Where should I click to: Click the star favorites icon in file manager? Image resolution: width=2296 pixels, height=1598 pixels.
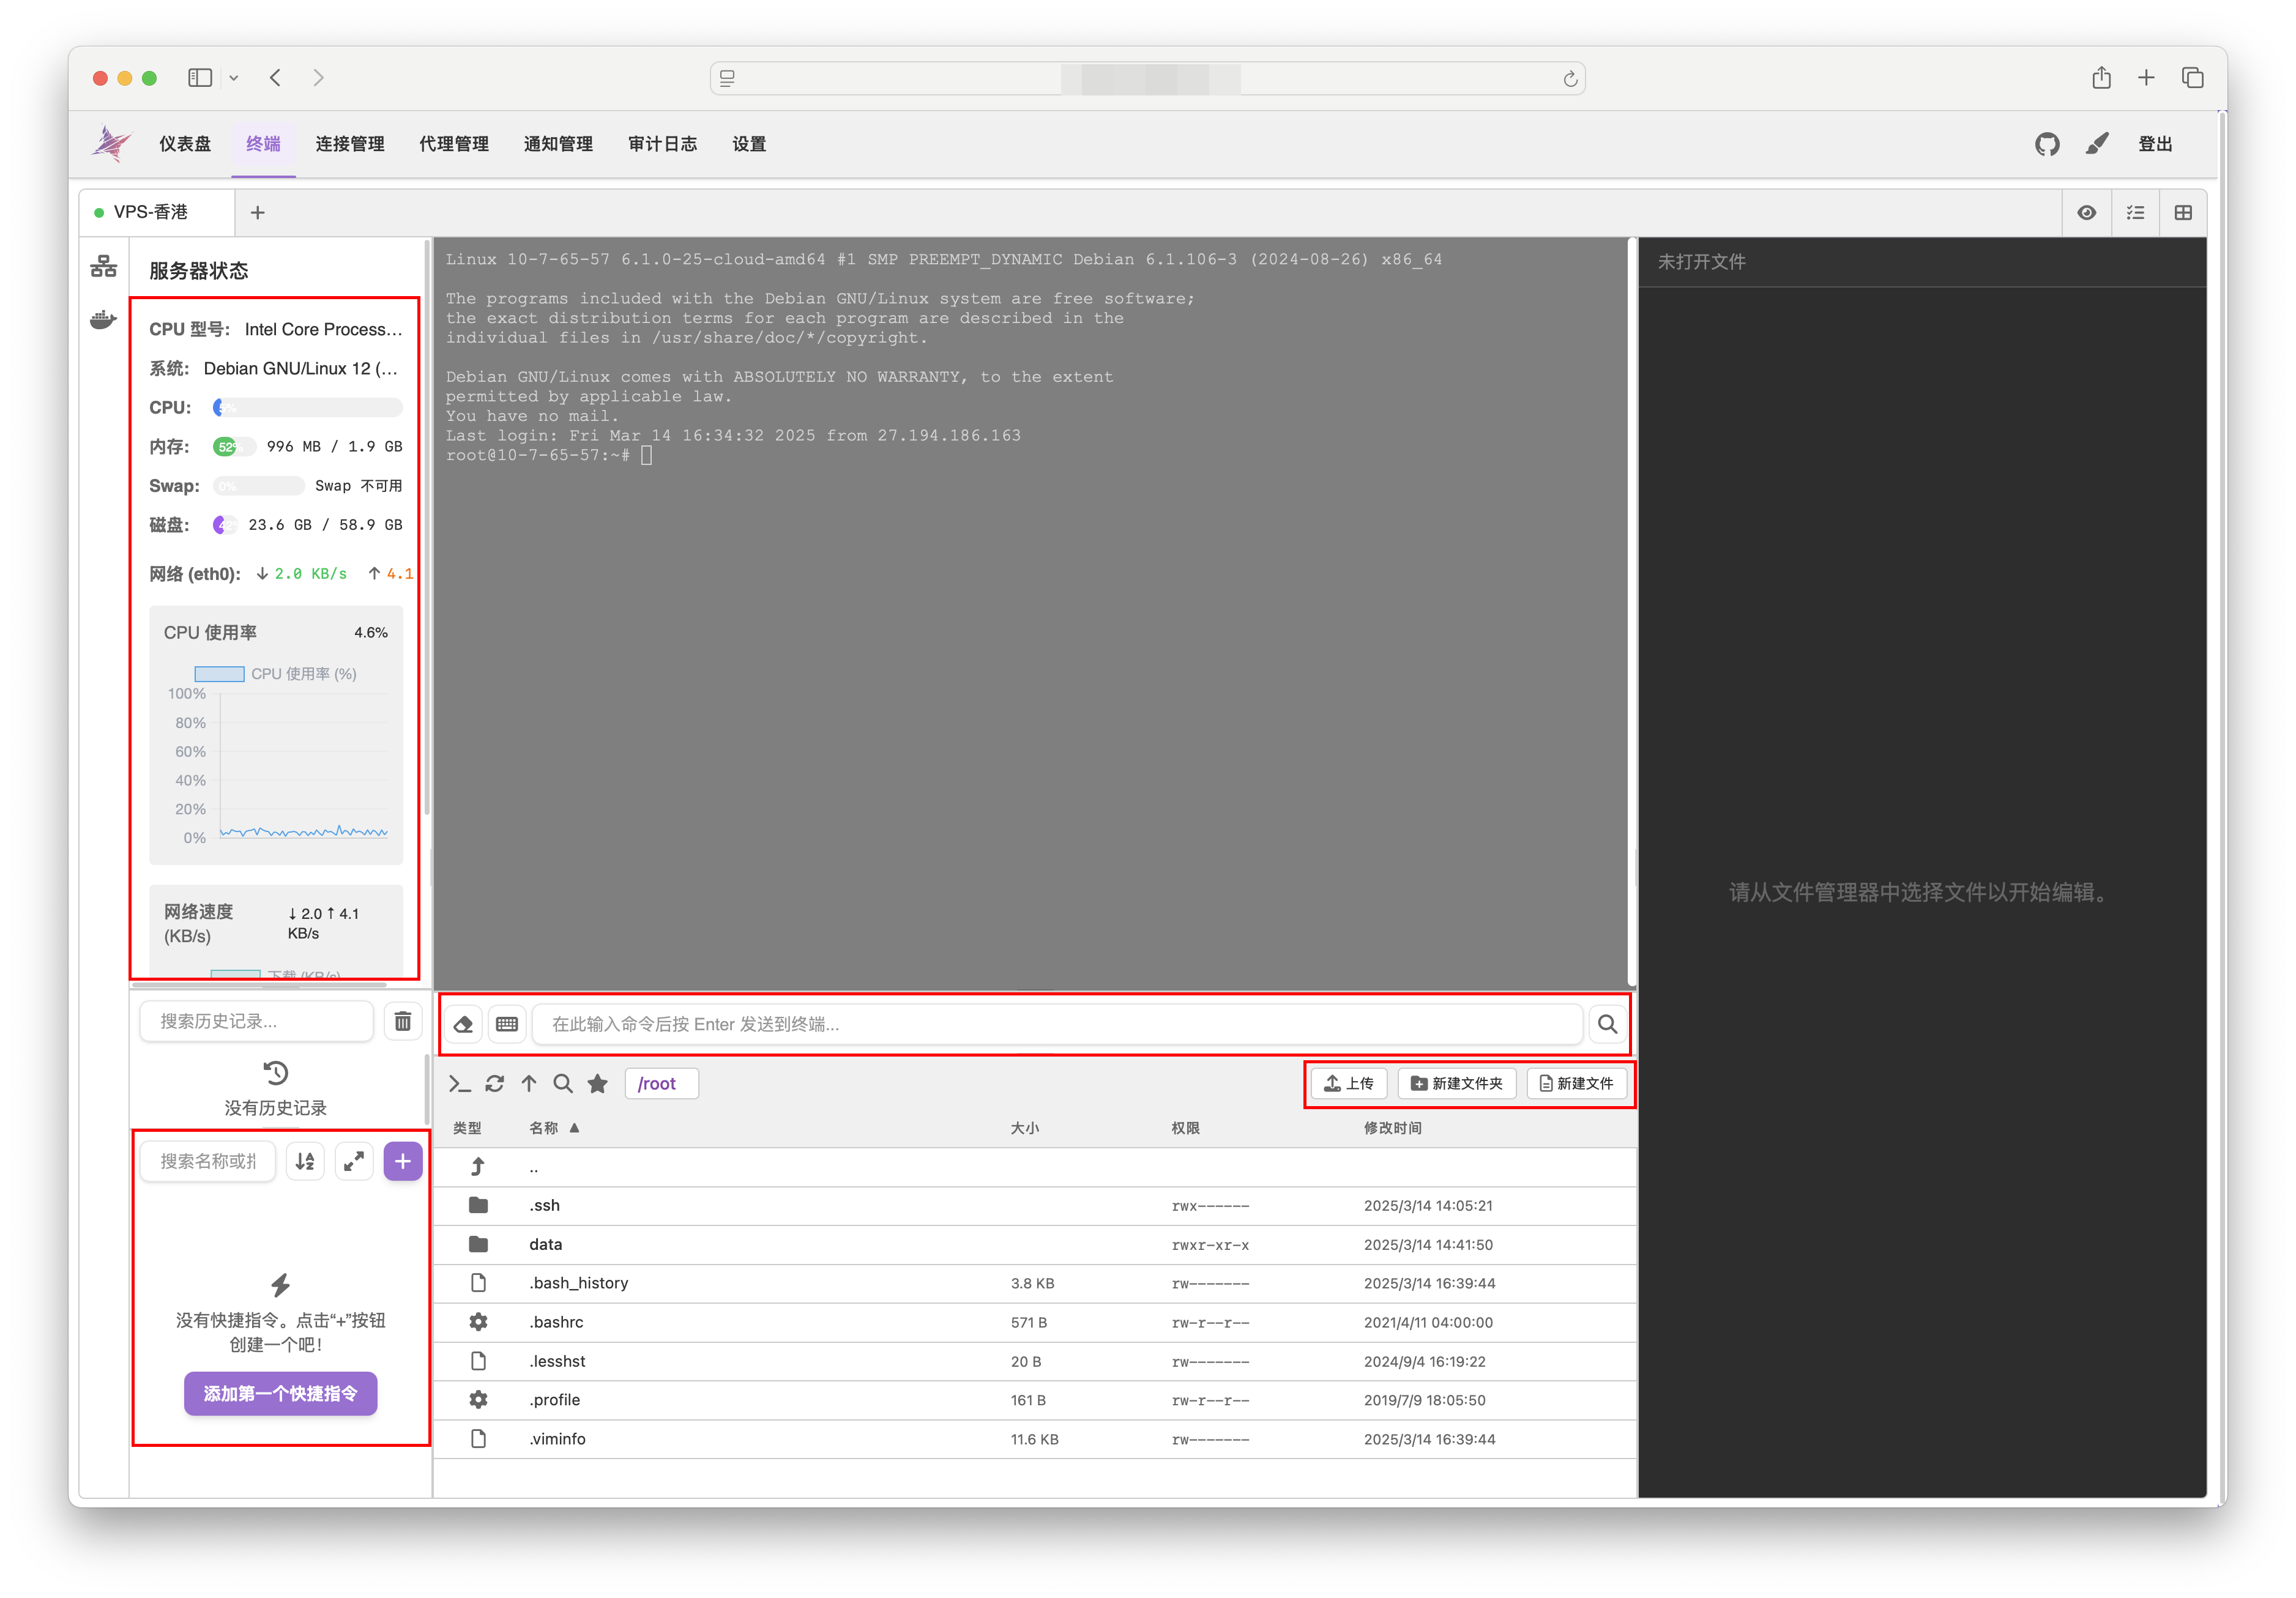(597, 1083)
